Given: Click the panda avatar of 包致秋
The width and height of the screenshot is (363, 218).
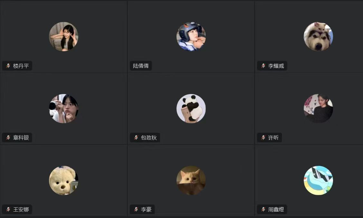Looking at the screenshot, I should (191, 108).
